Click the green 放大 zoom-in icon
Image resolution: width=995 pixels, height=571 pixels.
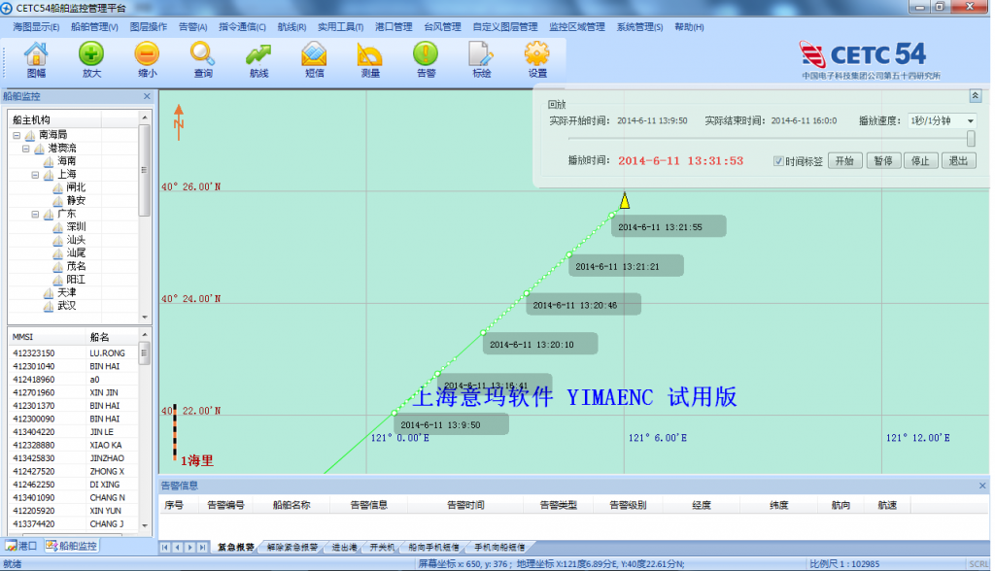point(91,54)
